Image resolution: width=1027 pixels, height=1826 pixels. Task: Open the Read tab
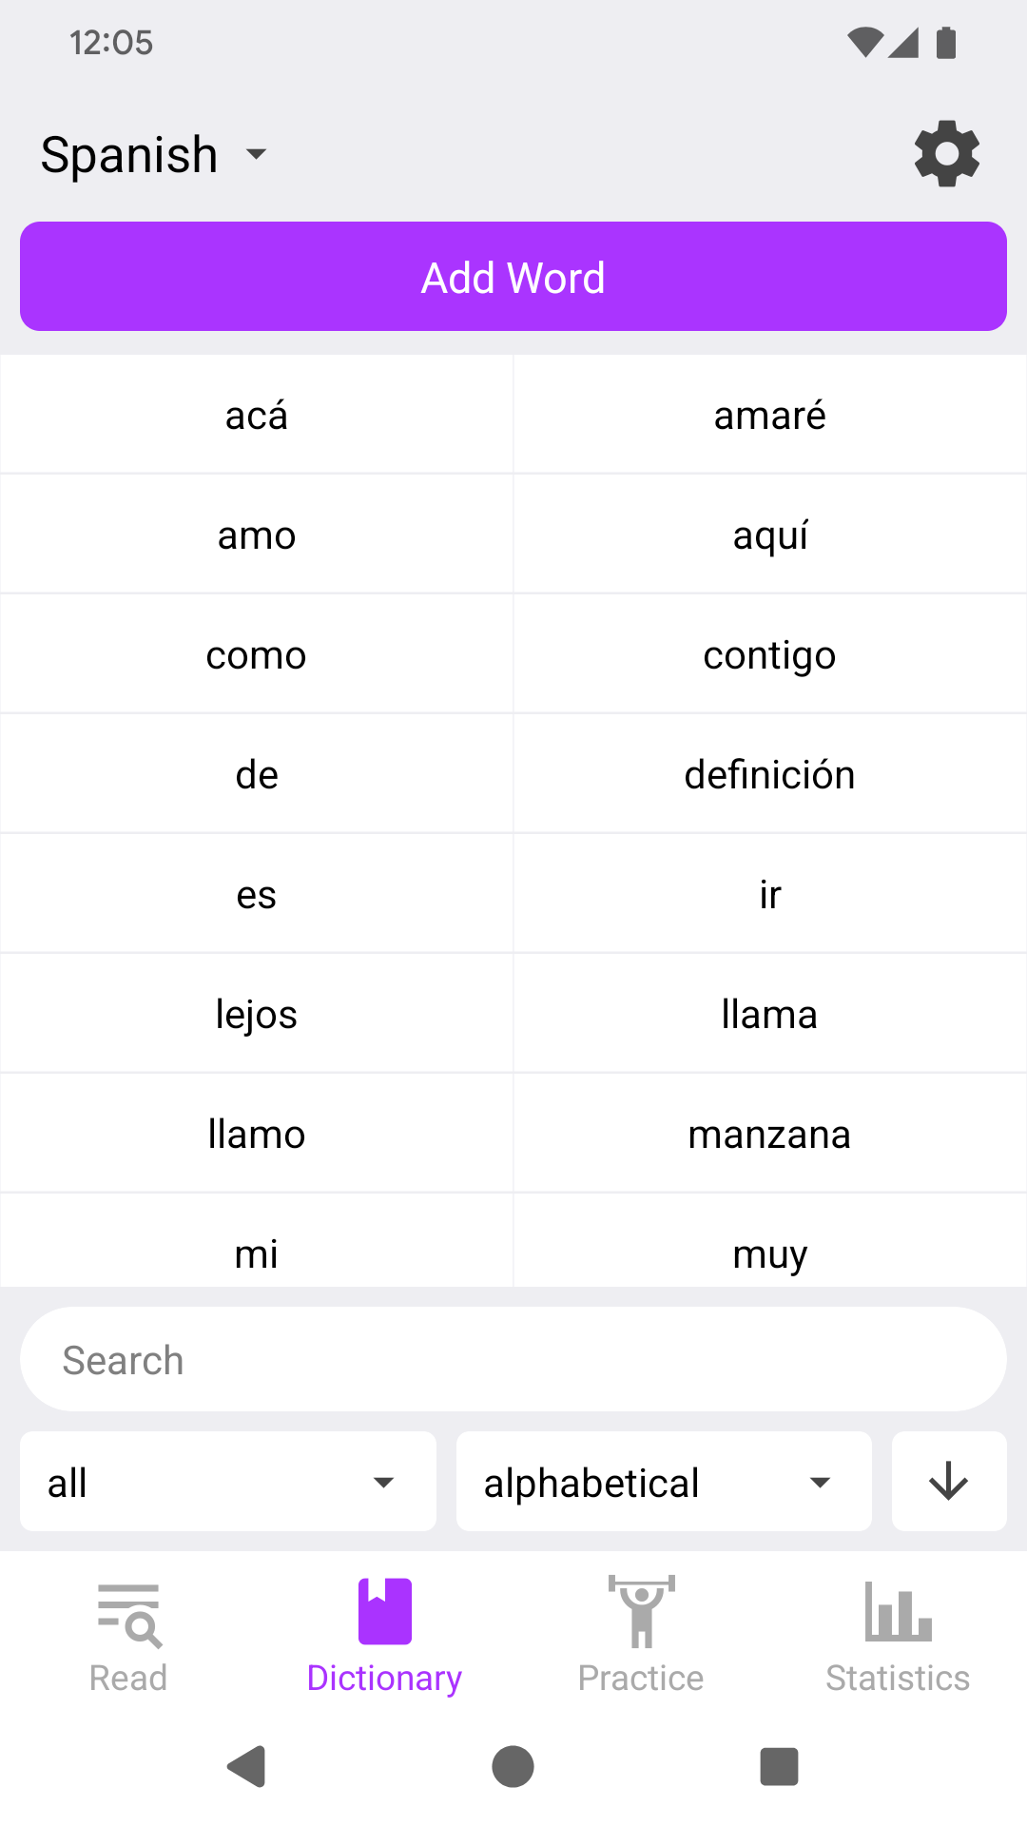[128, 1636]
